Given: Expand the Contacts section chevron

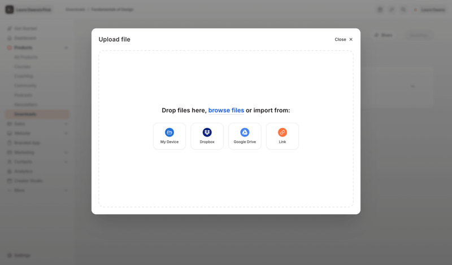Looking at the screenshot, I should click(66, 162).
